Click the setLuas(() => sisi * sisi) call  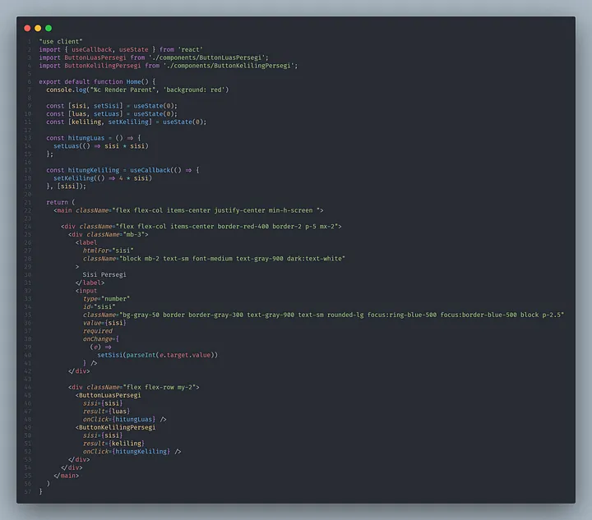[101, 146]
